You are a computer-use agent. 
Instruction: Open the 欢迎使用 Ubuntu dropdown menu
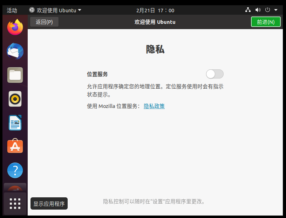pyautogui.click(x=55, y=10)
